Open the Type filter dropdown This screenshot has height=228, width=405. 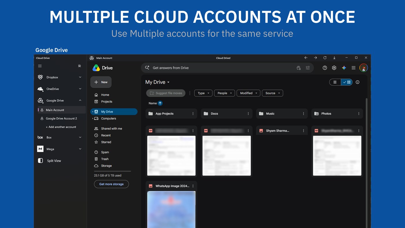tap(203, 93)
